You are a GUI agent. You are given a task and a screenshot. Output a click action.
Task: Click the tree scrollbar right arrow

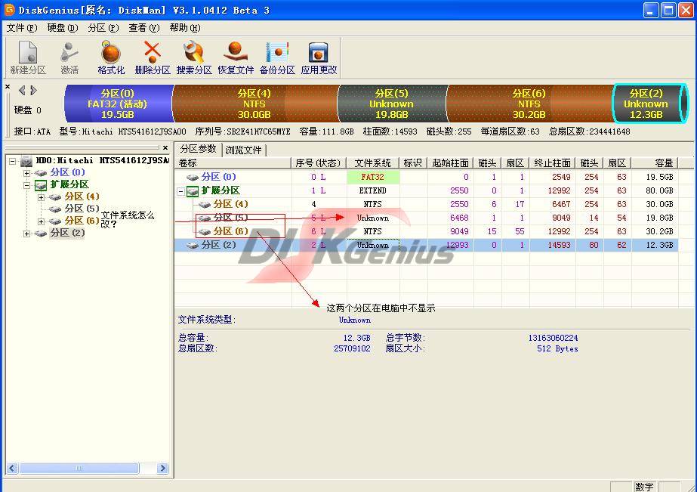[x=162, y=468]
